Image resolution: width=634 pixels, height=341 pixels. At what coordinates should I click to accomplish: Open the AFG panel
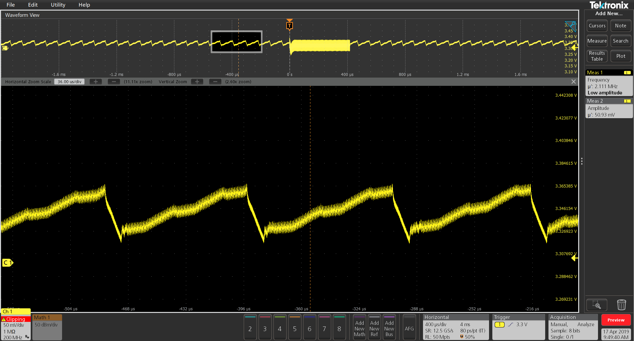409,327
